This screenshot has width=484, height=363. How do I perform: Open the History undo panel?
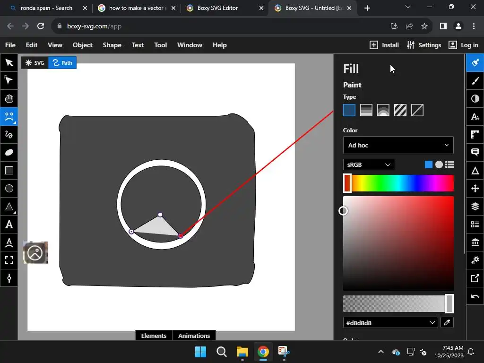(475, 296)
